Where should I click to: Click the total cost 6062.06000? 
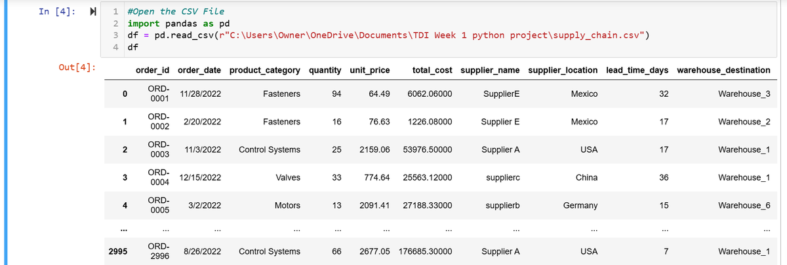[430, 94]
